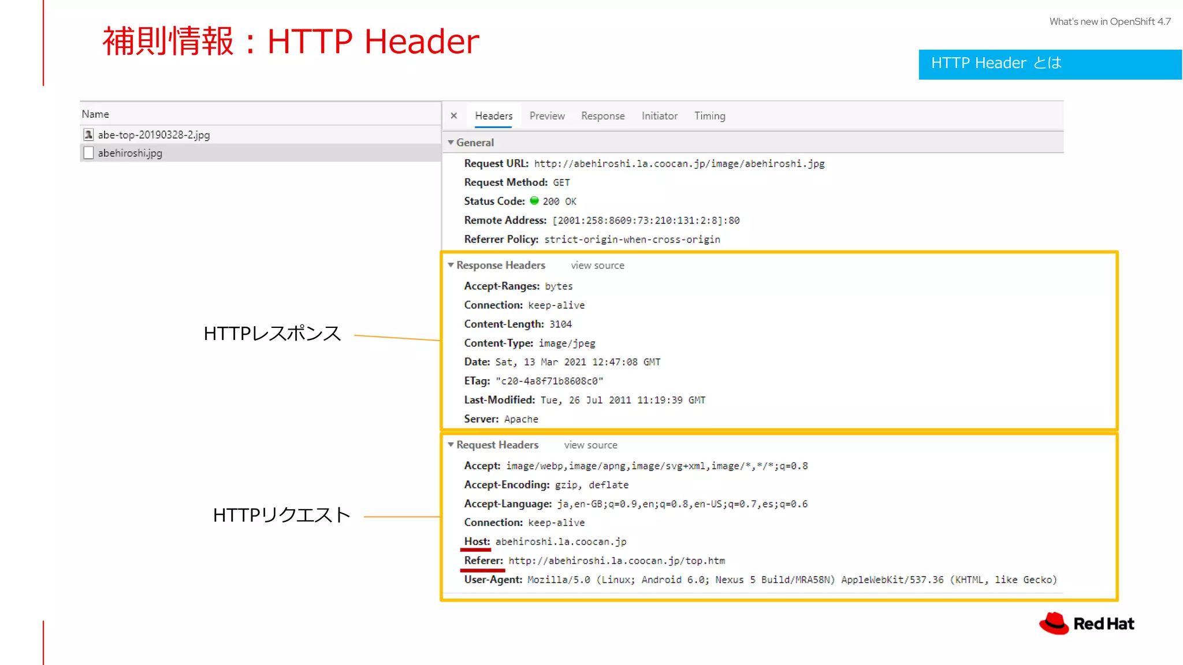Collapse the General section

point(451,143)
